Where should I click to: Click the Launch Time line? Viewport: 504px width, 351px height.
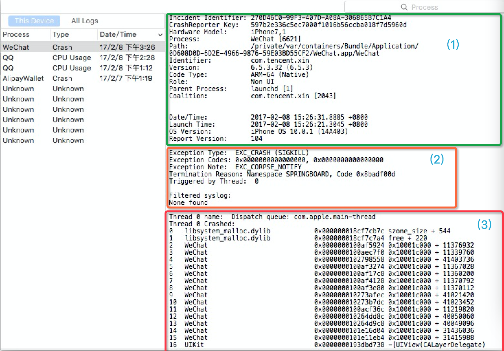(268, 124)
